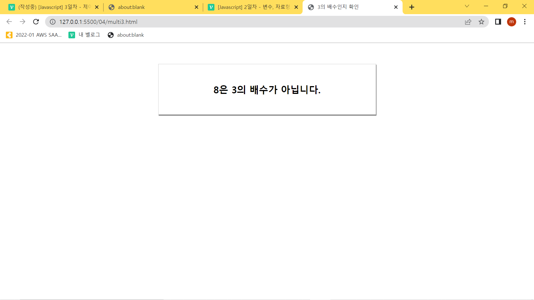Viewport: 534px width, 300px height.
Task: Go forward to the next page
Action: click(23, 22)
